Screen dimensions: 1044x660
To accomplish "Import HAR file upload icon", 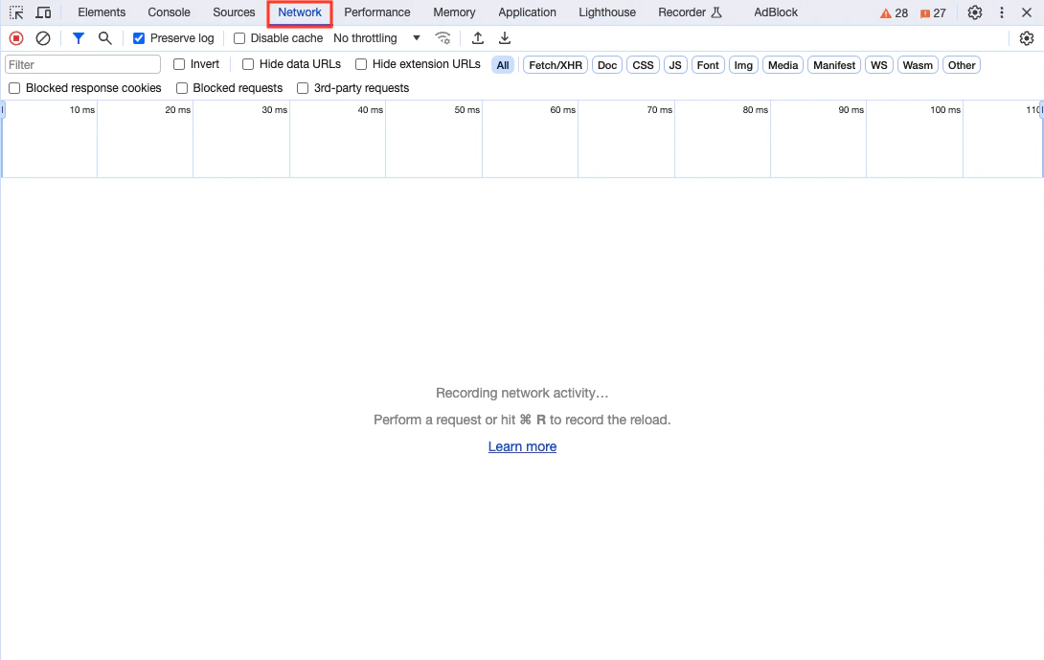I will (477, 38).
